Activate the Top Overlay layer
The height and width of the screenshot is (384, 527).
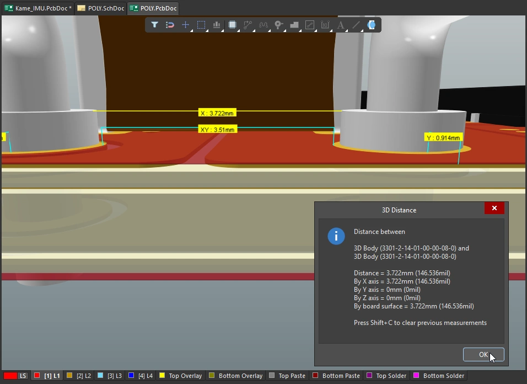[180, 376]
